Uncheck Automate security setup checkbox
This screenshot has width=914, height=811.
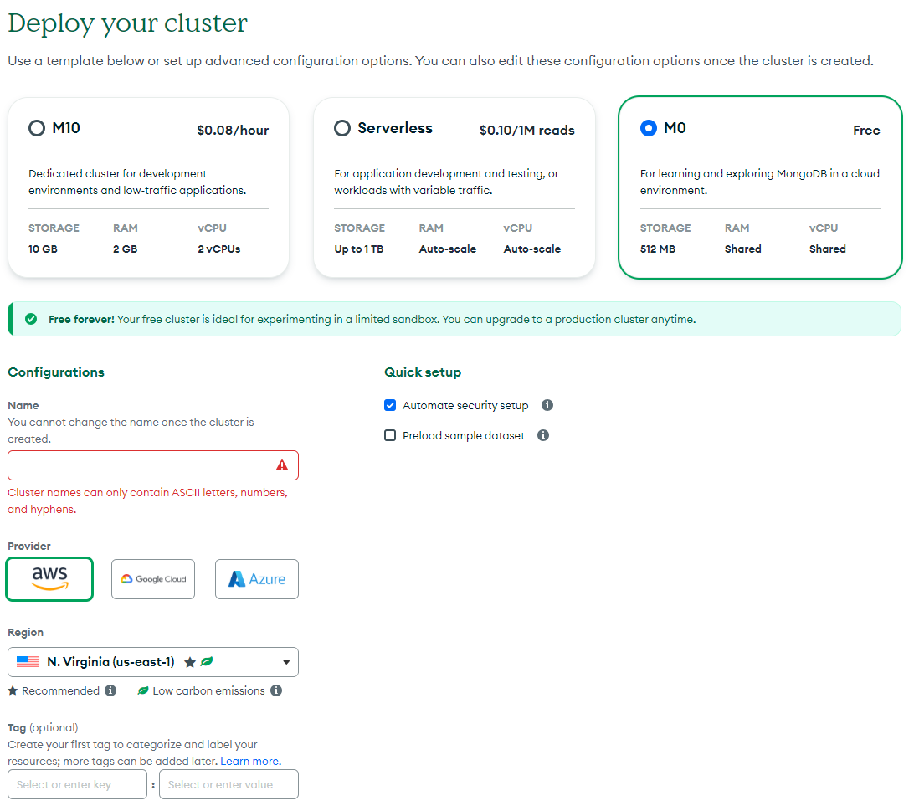(390, 404)
